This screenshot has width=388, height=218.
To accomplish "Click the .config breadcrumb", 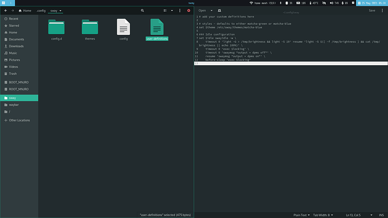I will coord(41,11).
